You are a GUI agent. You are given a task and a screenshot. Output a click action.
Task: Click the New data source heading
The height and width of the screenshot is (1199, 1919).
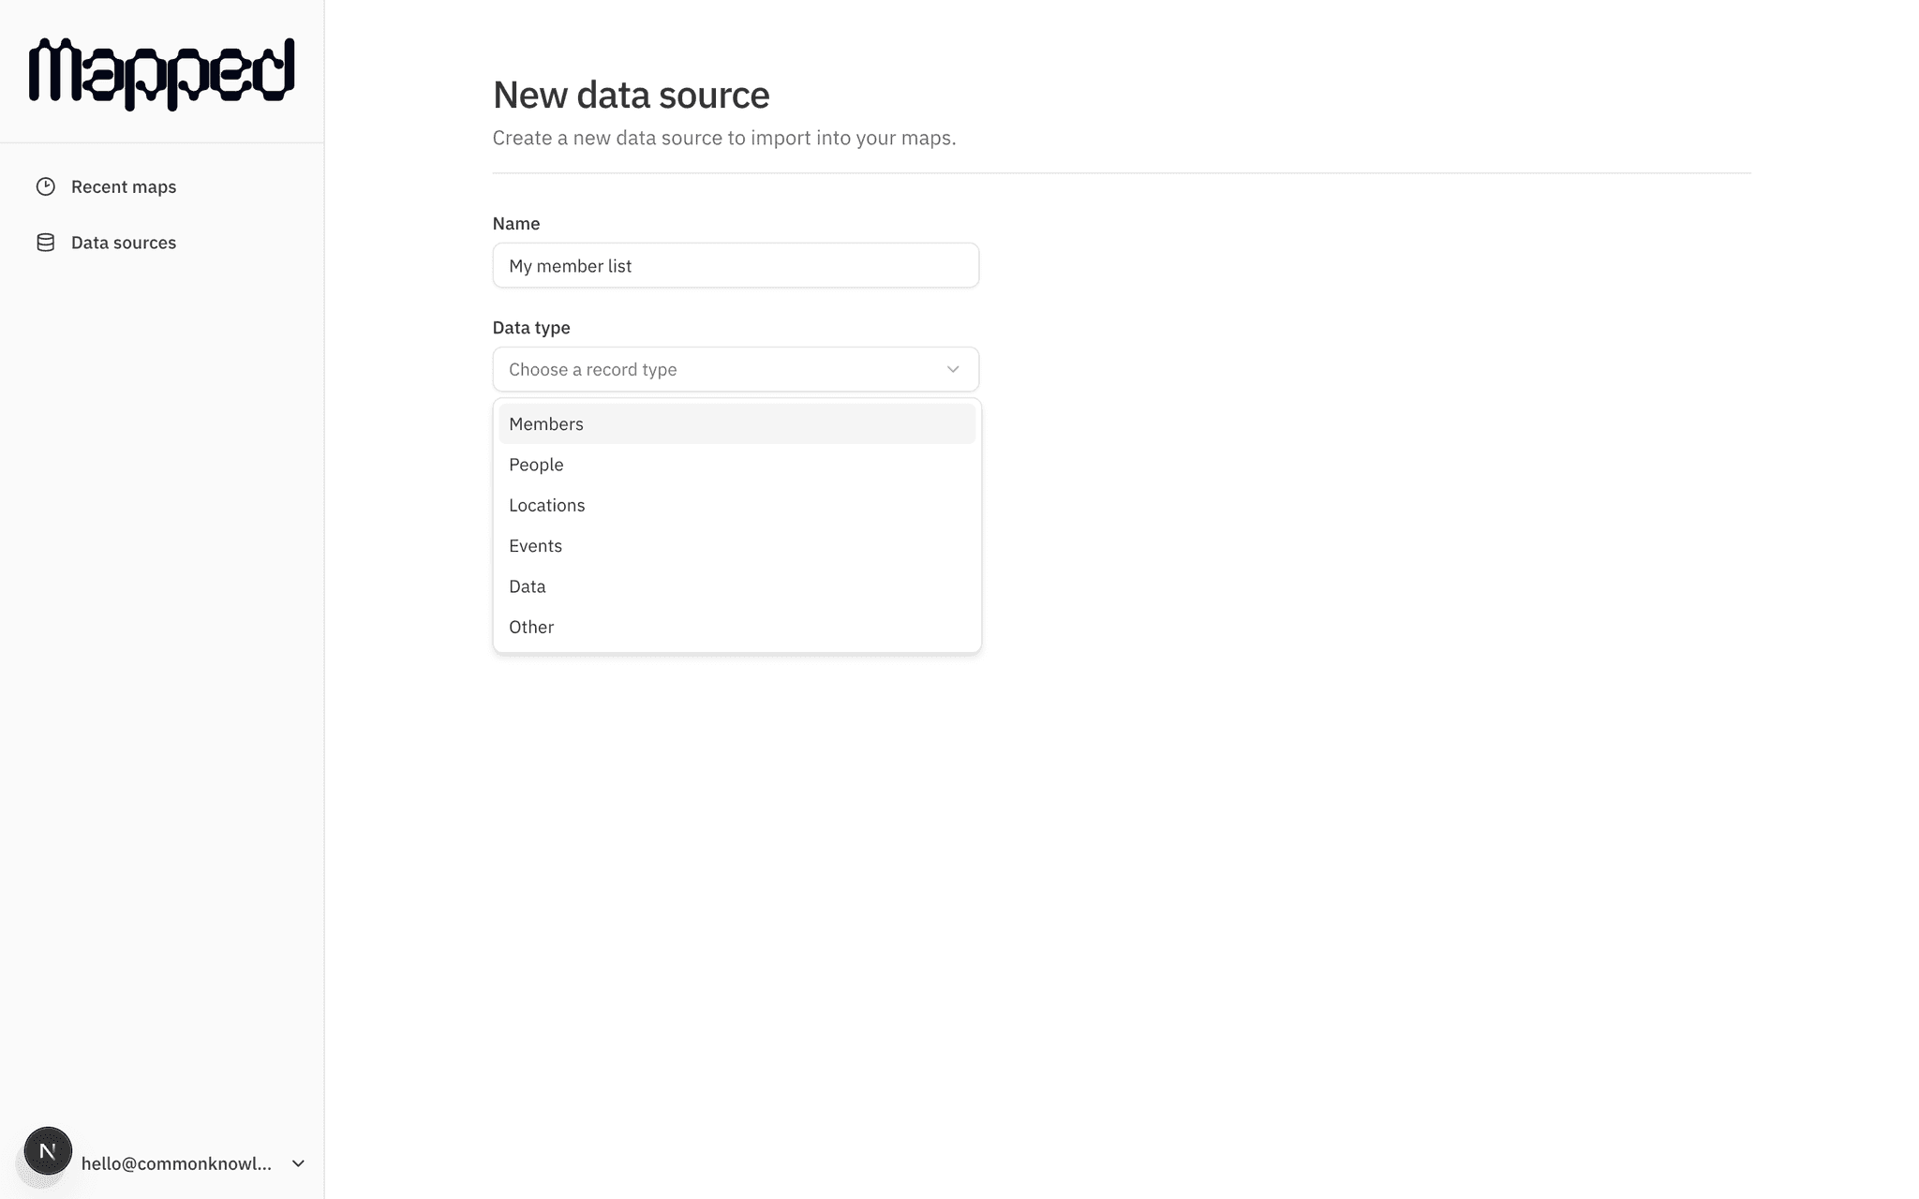click(631, 95)
